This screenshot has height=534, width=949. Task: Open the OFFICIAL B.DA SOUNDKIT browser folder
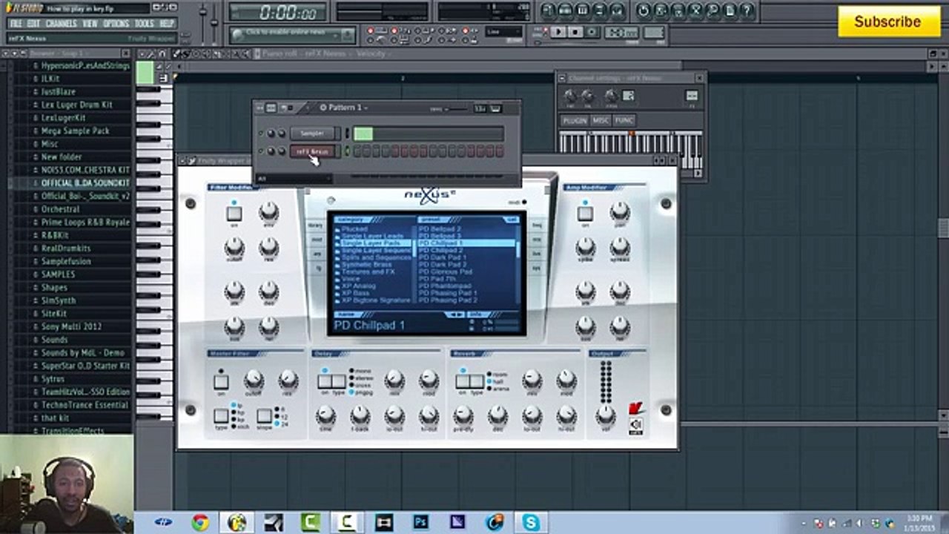85,182
